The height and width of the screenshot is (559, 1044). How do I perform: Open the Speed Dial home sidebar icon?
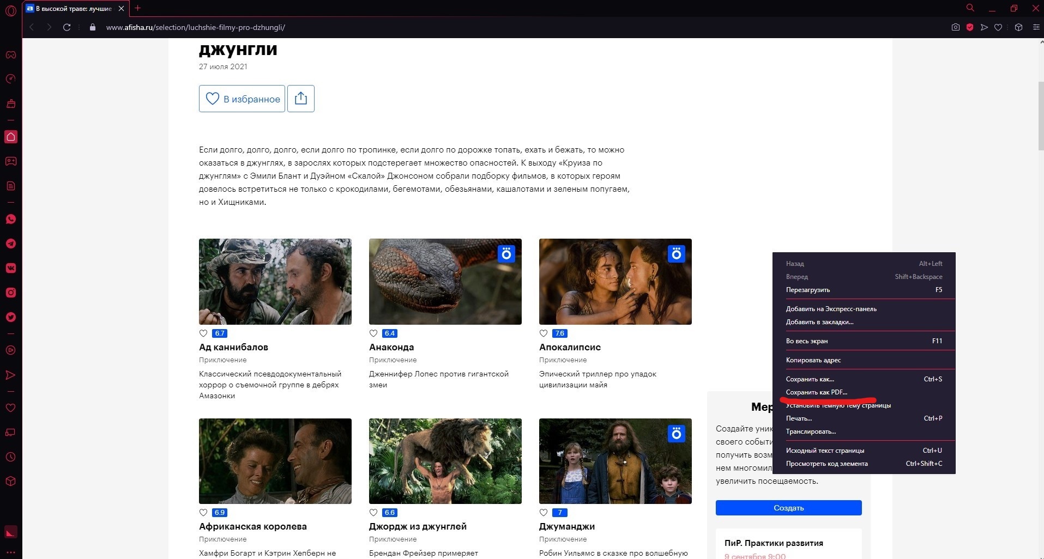click(11, 137)
